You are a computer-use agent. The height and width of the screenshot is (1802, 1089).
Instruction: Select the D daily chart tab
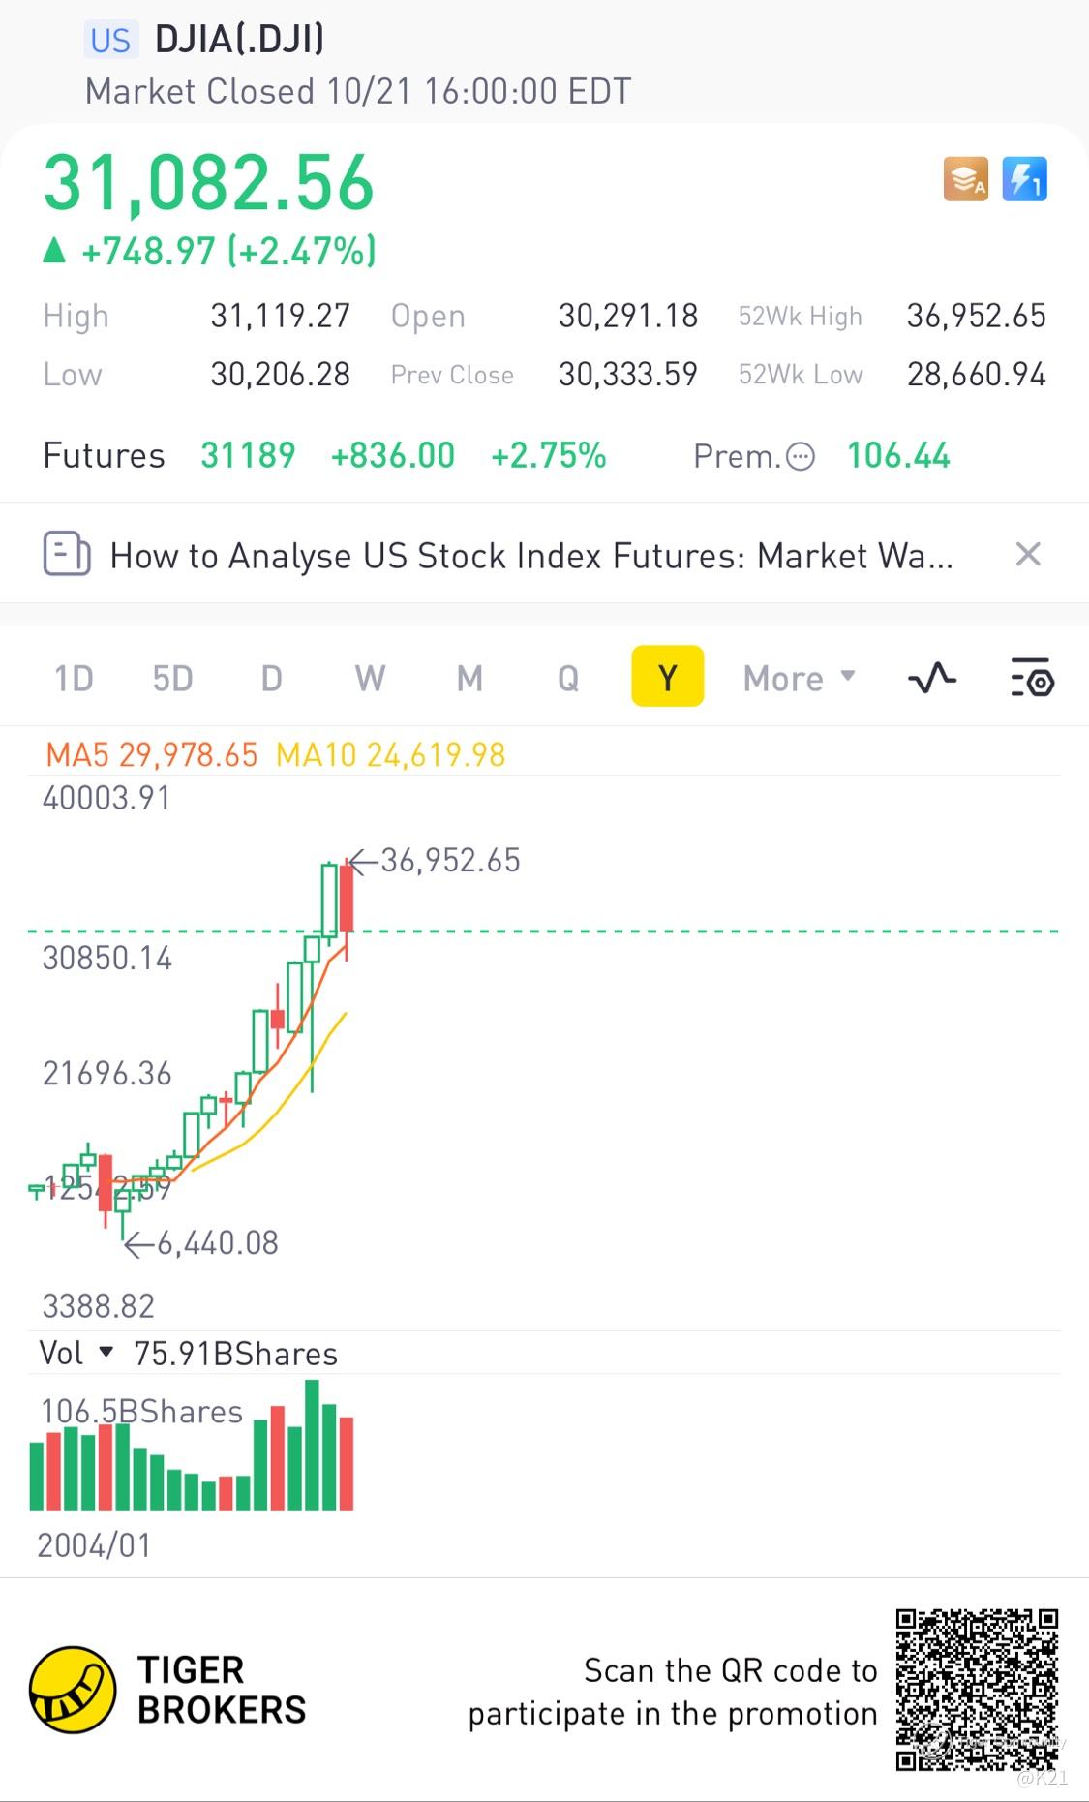[x=272, y=678]
